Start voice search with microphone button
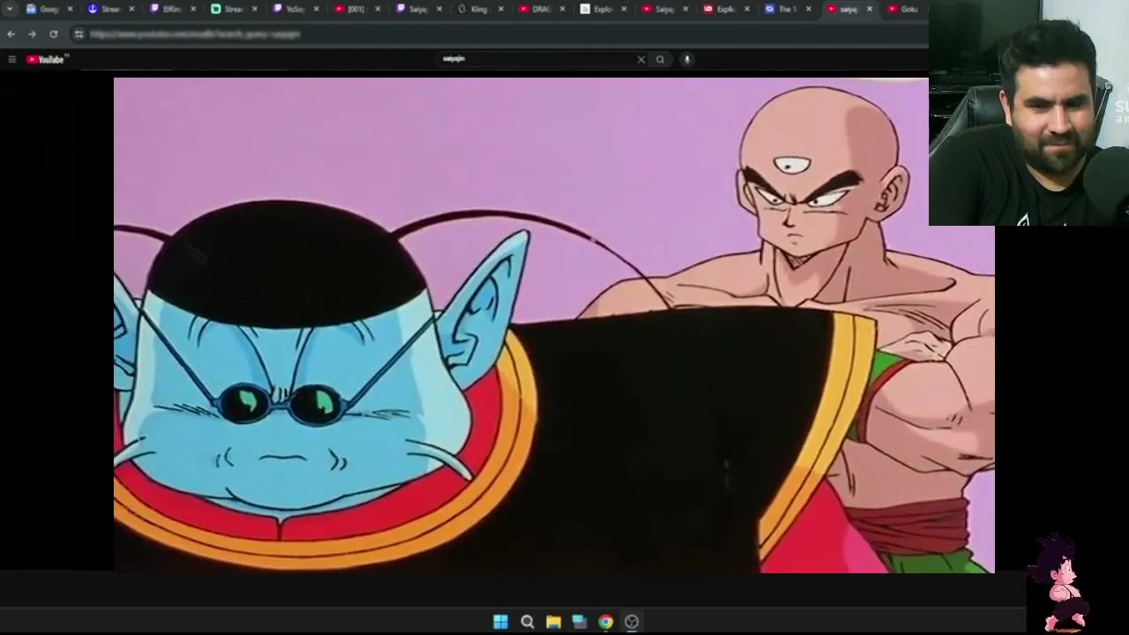The width and height of the screenshot is (1129, 635). pos(687,59)
